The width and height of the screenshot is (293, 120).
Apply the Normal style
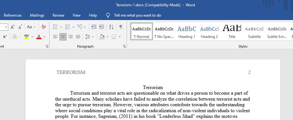coord(142,31)
